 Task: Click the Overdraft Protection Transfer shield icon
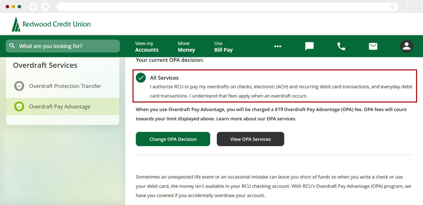19,86
